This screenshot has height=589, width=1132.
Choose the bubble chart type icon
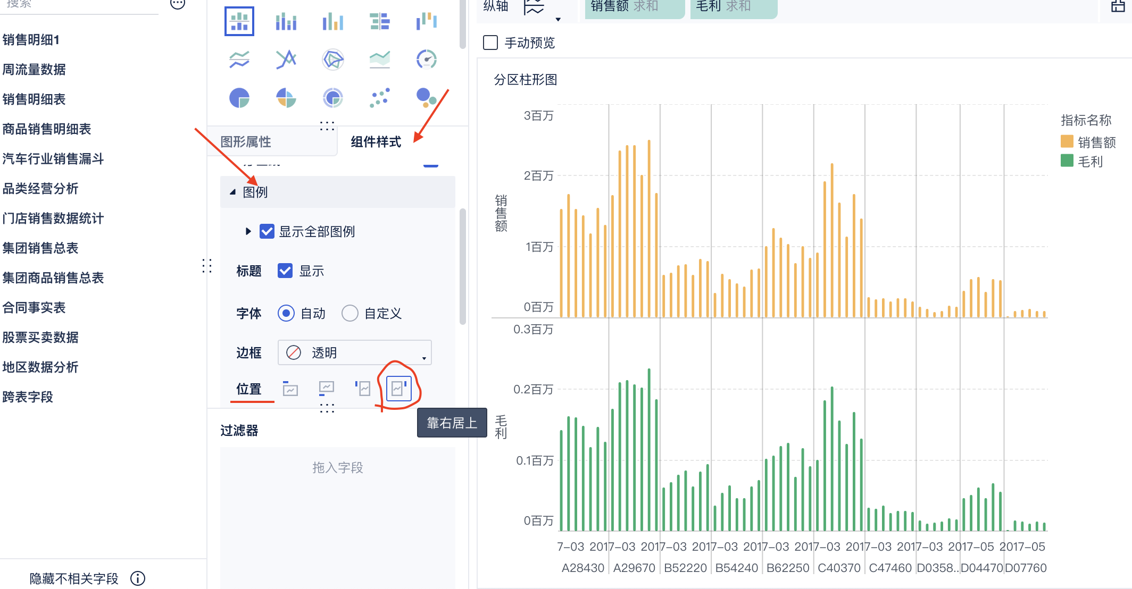[426, 98]
